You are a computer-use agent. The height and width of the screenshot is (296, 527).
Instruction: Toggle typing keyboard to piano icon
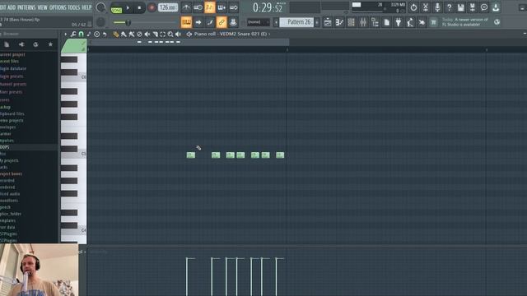(186, 22)
